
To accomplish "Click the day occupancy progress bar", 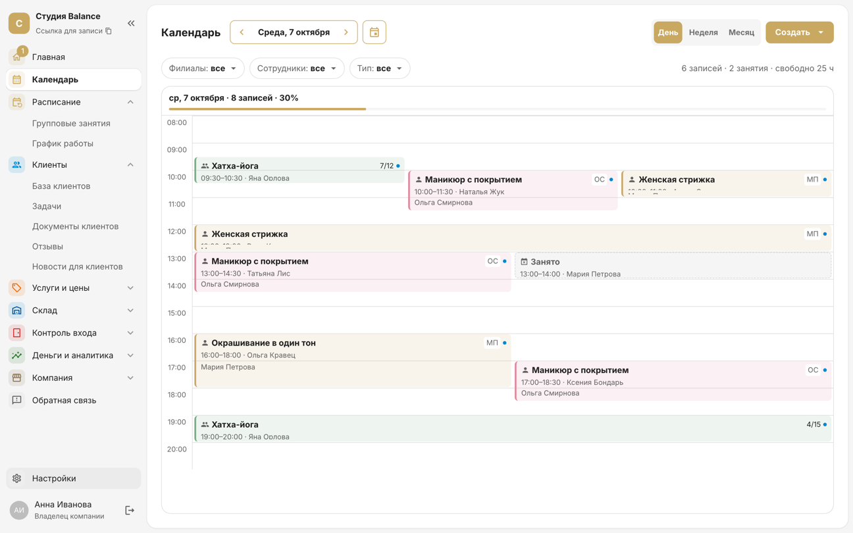I will point(497,109).
